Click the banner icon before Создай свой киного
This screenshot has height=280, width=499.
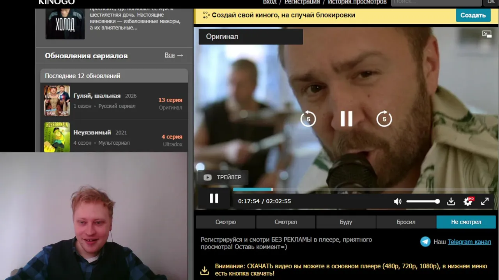[206, 15]
